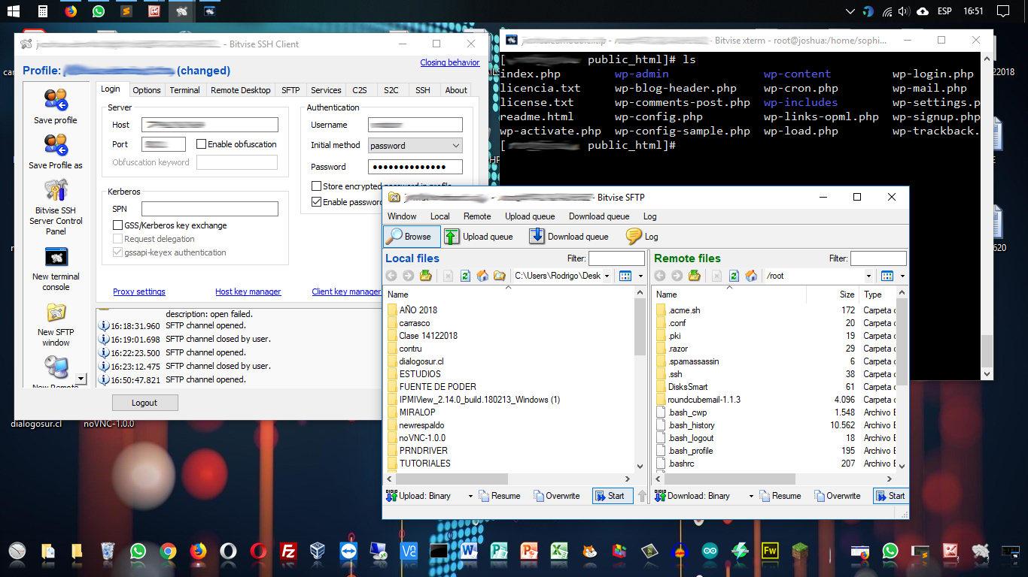This screenshot has width=1028, height=577.
Task: Open Microsoft Word from the dock
Action: point(469,551)
